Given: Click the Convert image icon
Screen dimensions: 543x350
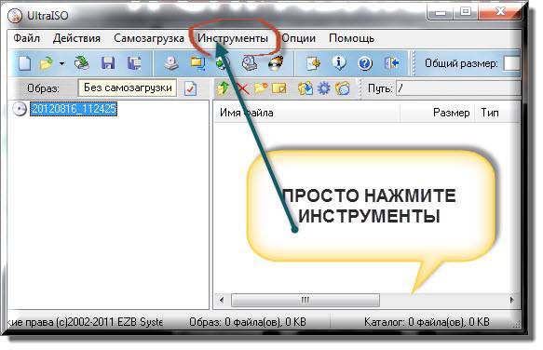Looking at the screenshot, I should [223, 63].
